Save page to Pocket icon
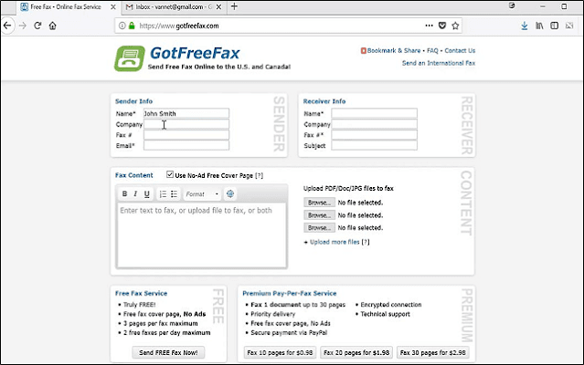Viewport: 584px width, 365px height. coord(442,26)
